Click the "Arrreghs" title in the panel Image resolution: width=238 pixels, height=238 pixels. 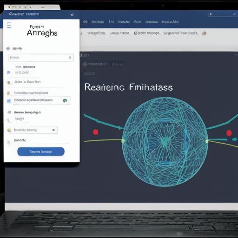[42, 33]
